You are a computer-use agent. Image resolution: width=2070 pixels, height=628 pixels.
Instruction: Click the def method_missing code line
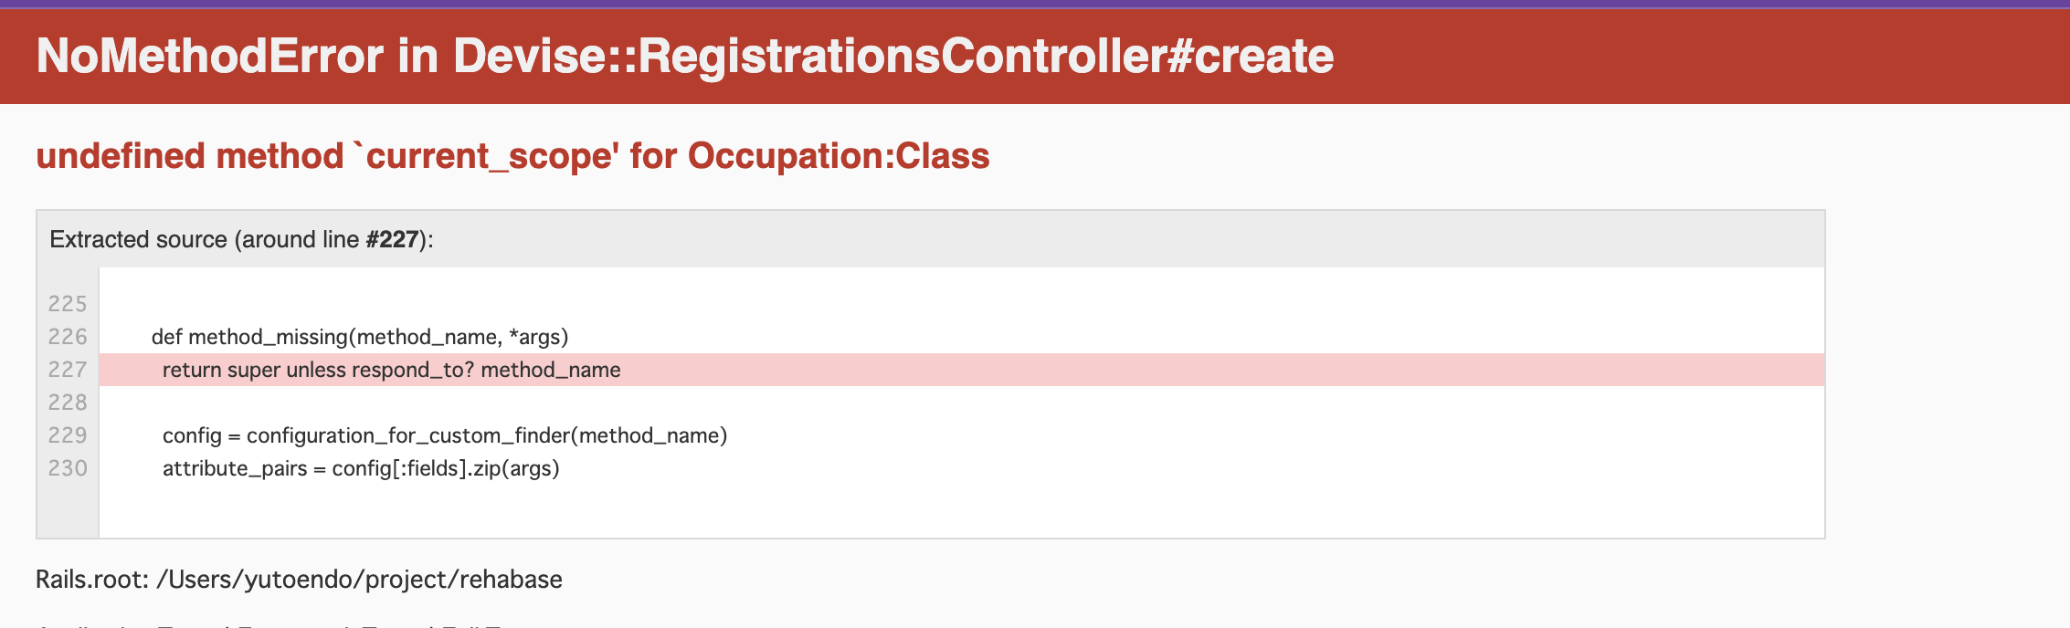point(360,337)
